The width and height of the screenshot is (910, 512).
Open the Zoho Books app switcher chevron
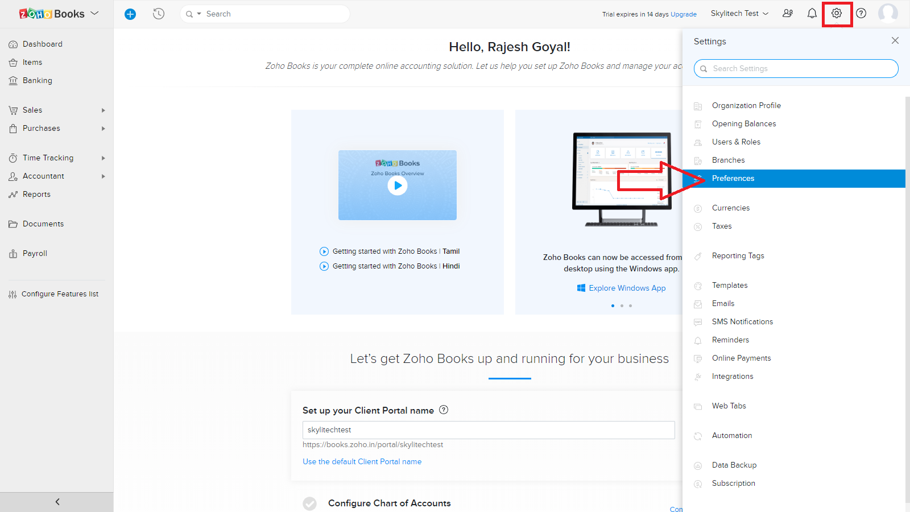[94, 13]
